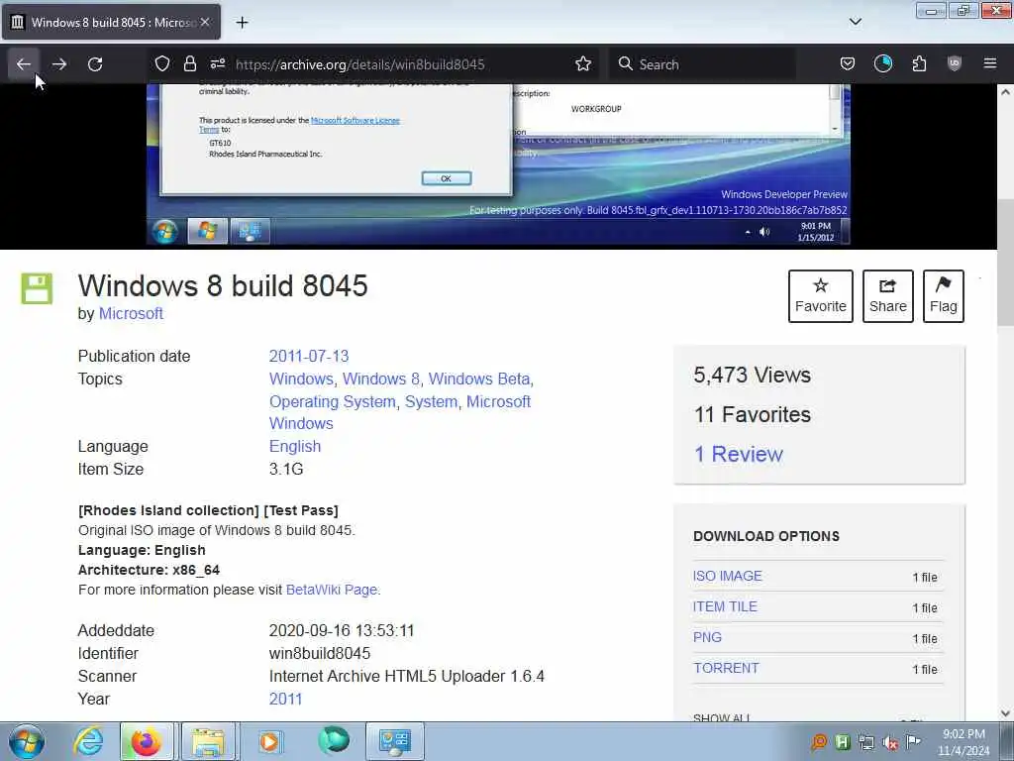1014x761 pixels.
Task: Click the Identifier value win8buildb8045
Action: tap(320, 653)
